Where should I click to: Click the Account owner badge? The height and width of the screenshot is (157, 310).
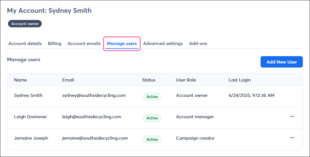pos(25,24)
